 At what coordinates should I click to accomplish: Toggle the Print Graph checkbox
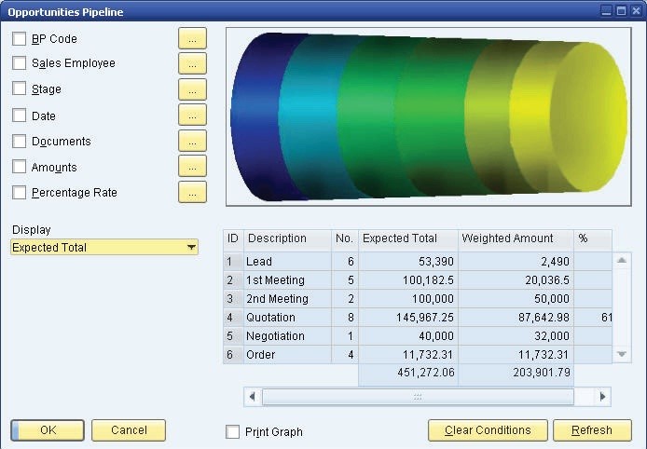point(233,432)
